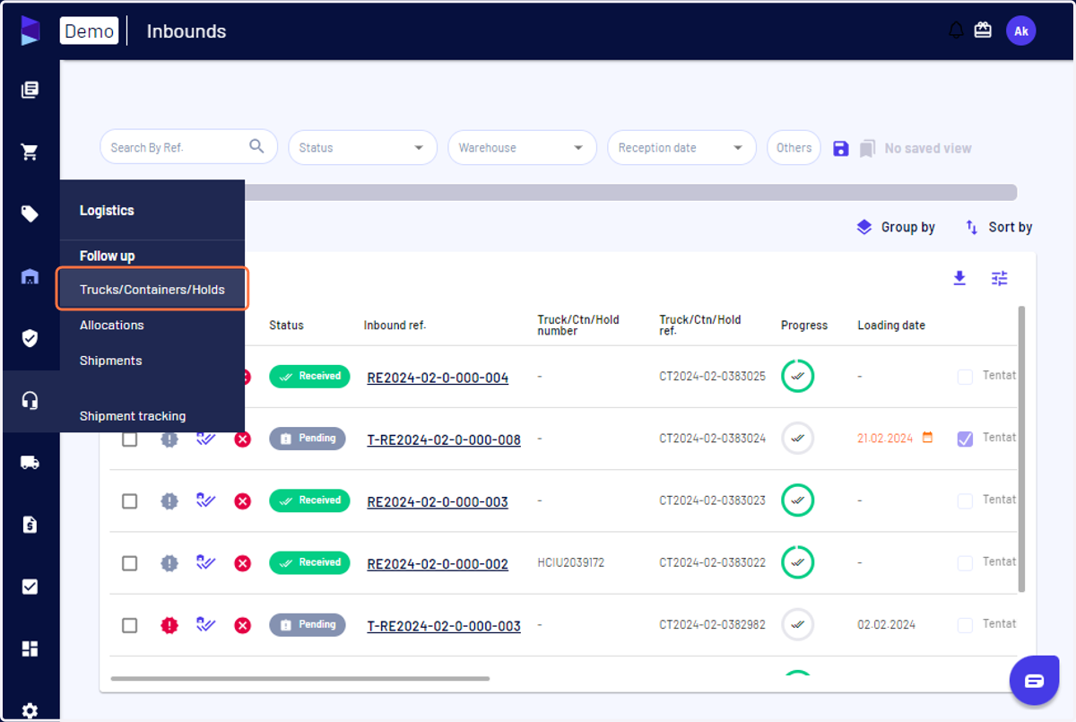Open the delivery truck sidebar icon
This screenshot has height=722, width=1076.
pyautogui.click(x=30, y=462)
